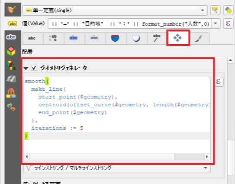Open the Attributes Form sidebar icon
This screenshot has height=184, width=235.
click(x=11, y=93)
